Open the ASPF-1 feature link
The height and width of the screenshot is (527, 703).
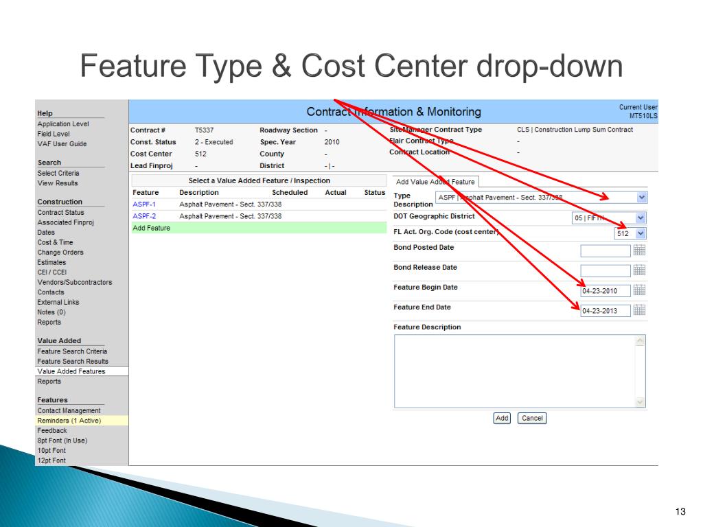(x=144, y=204)
